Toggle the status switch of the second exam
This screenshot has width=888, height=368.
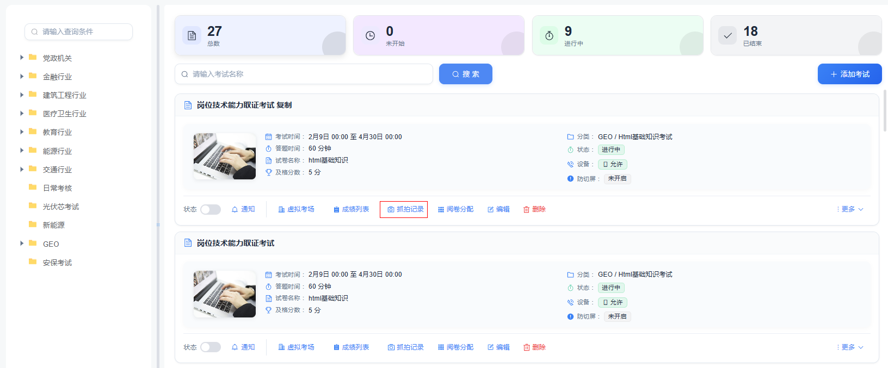pyautogui.click(x=210, y=347)
